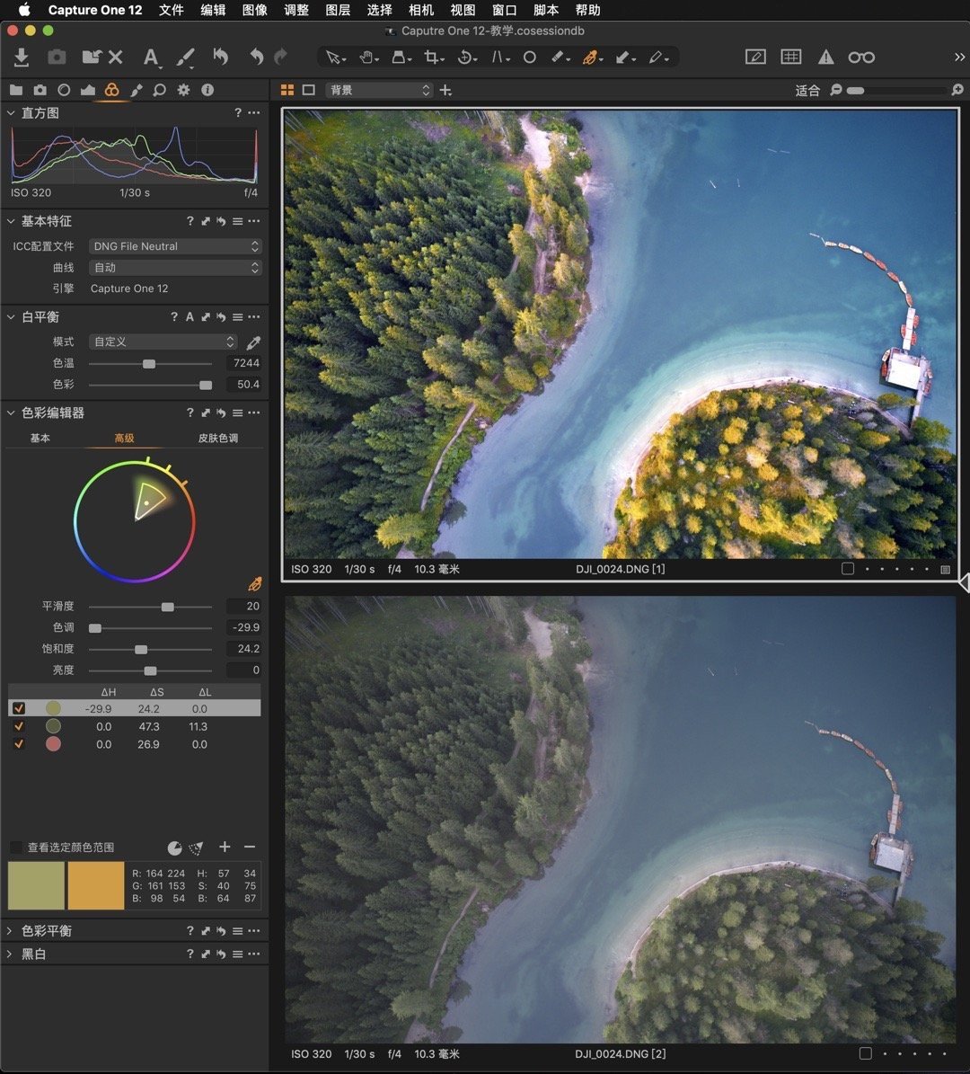970x1074 pixels.
Task: Click the 饱和度 saturation slider
Action: 141,649
